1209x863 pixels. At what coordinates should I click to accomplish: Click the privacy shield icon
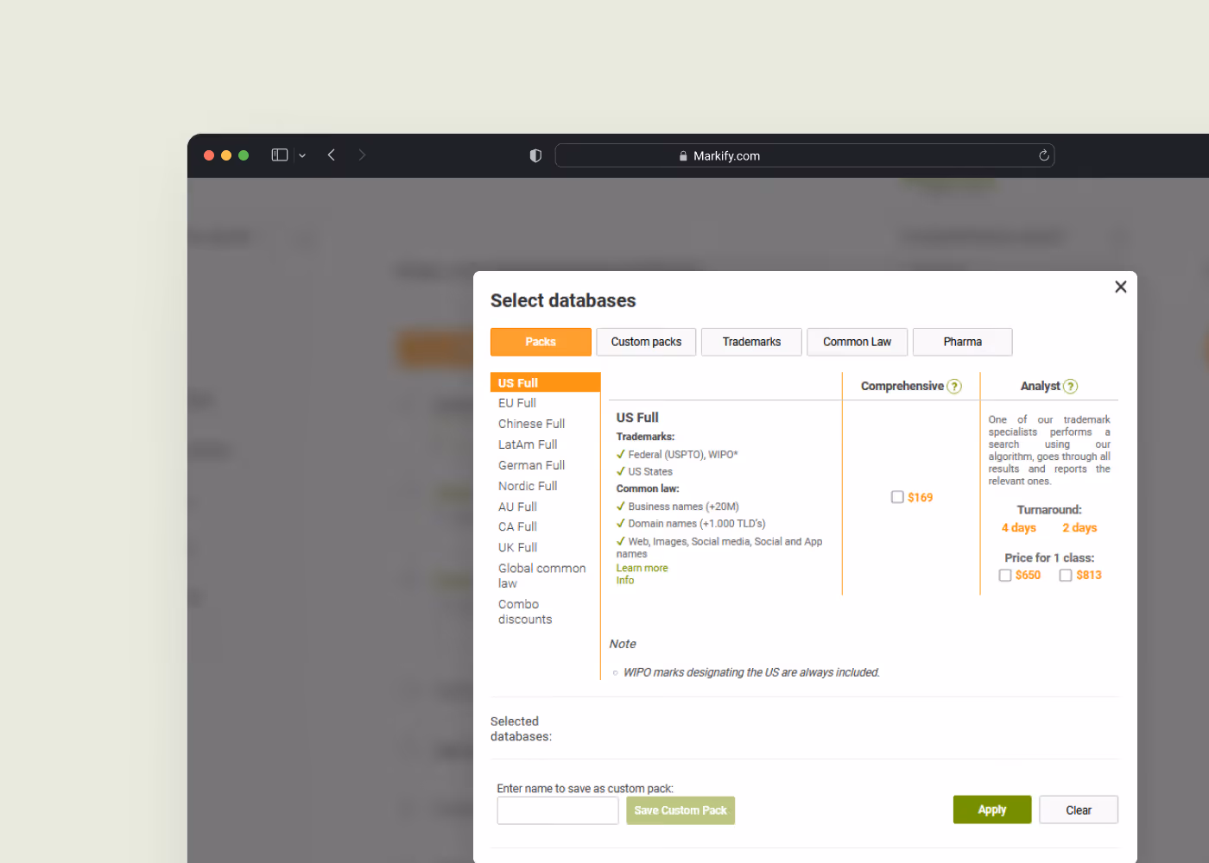tap(535, 156)
